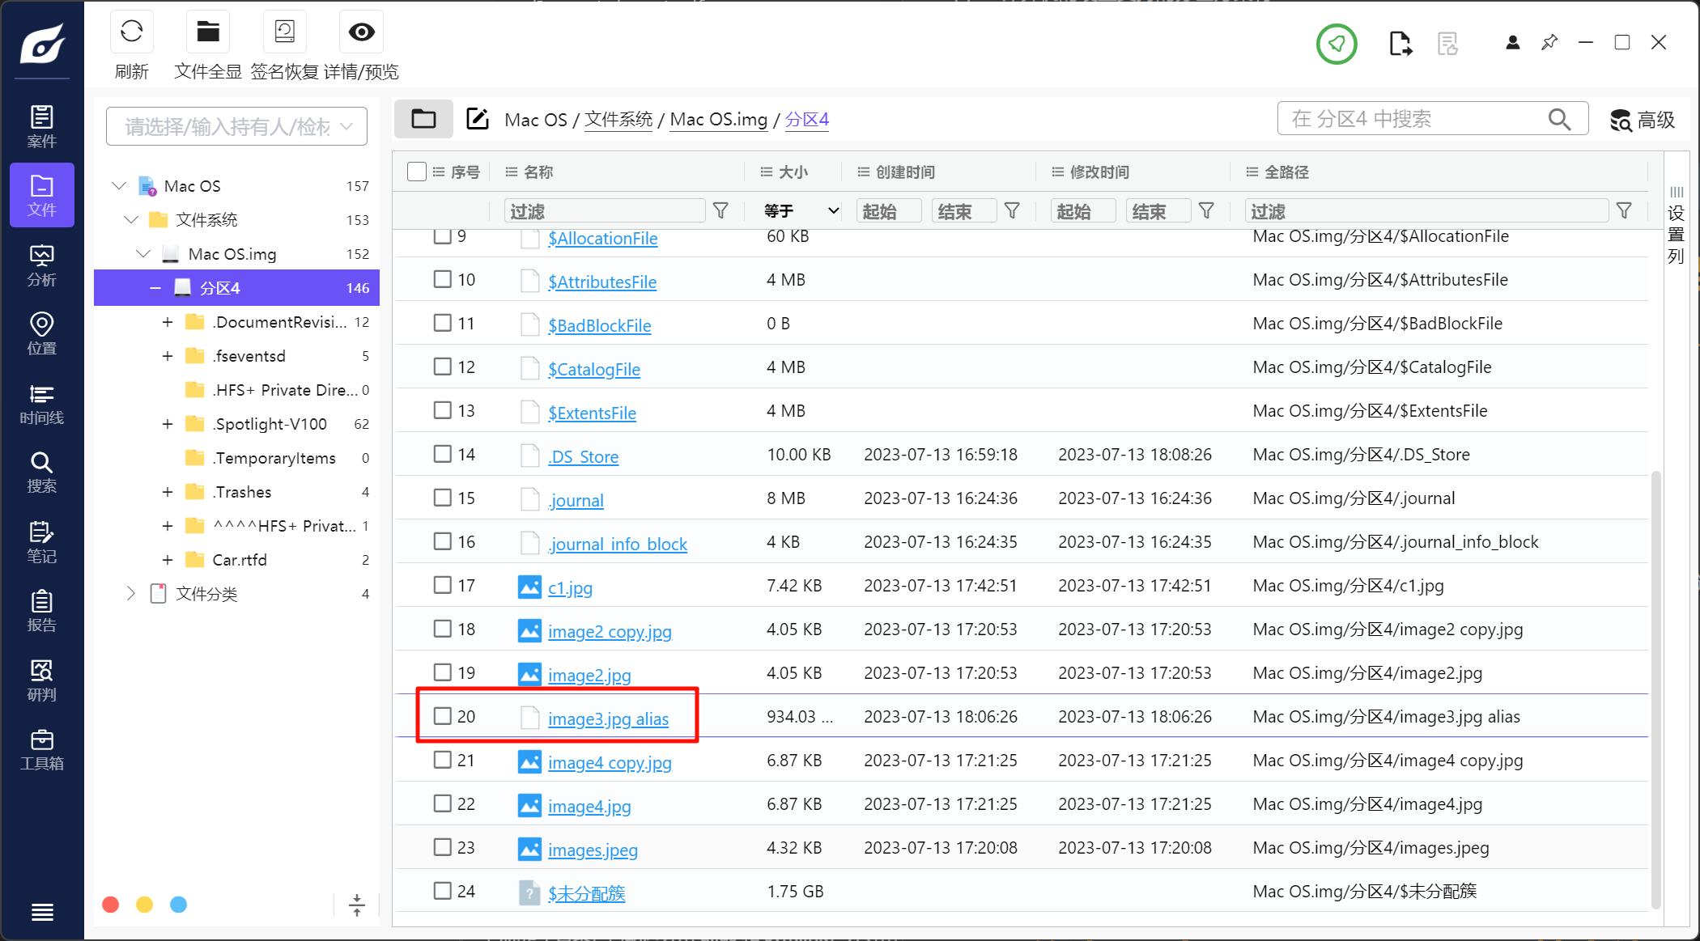This screenshot has width=1700, height=941.
Task: Toggle the select-all checkbox in header
Action: (416, 172)
